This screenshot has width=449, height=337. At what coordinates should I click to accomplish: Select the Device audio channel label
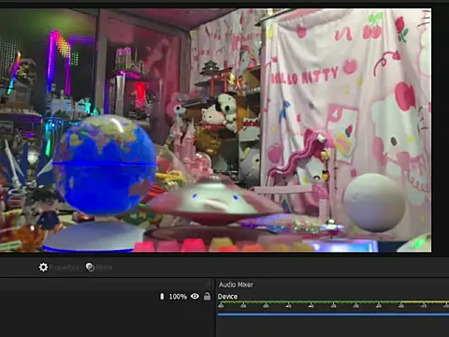tap(227, 297)
